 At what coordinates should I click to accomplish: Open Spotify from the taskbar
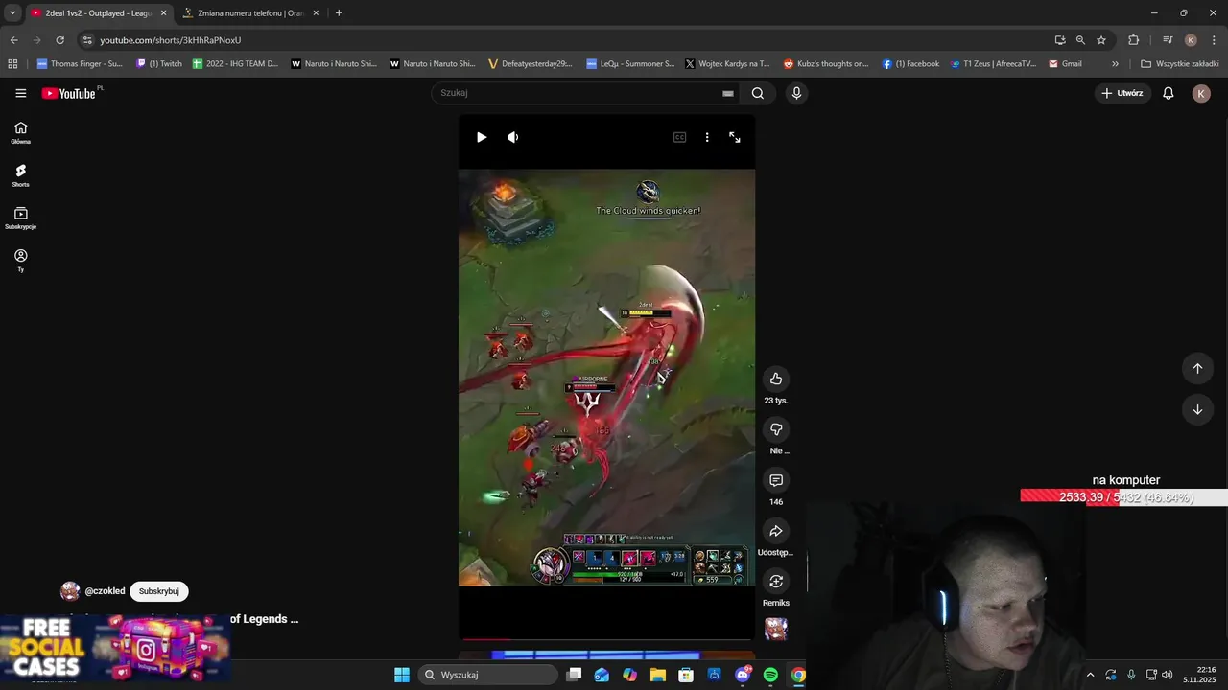point(770,675)
